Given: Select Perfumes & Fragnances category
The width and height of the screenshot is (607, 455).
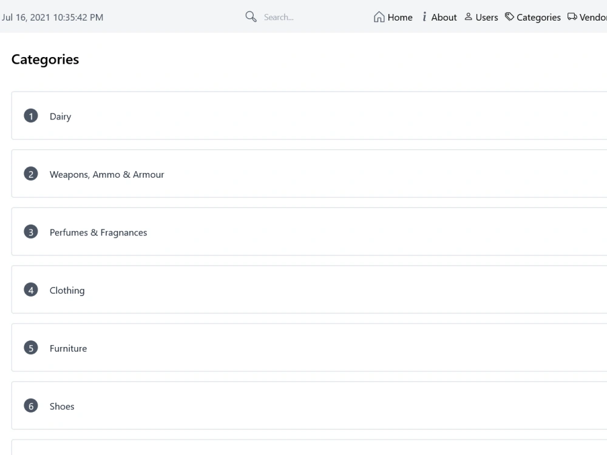Looking at the screenshot, I should (98, 232).
